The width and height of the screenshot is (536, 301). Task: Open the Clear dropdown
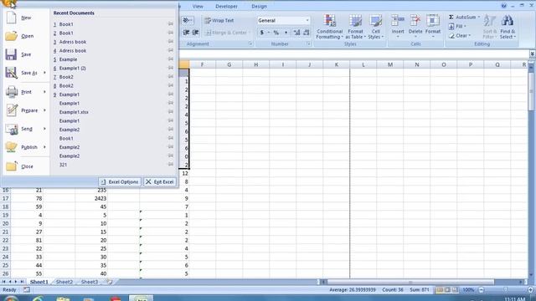point(460,35)
